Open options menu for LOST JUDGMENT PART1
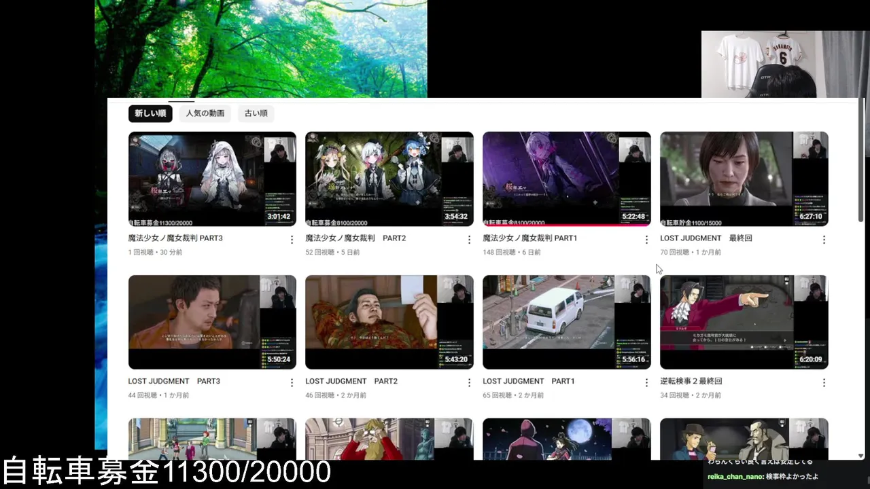 [646, 383]
